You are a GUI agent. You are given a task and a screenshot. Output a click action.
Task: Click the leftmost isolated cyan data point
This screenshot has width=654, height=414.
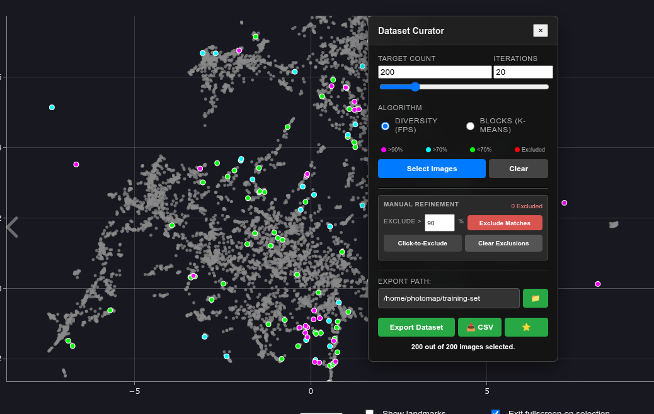(x=52, y=108)
